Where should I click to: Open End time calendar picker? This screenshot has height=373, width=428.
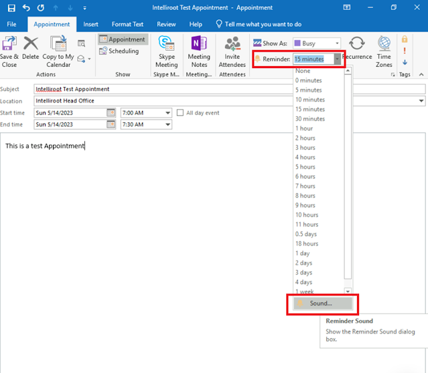pos(111,124)
